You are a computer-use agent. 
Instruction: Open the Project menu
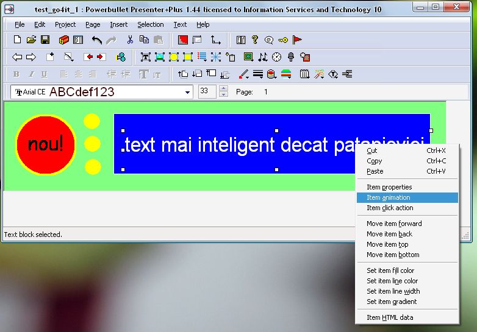(65, 24)
